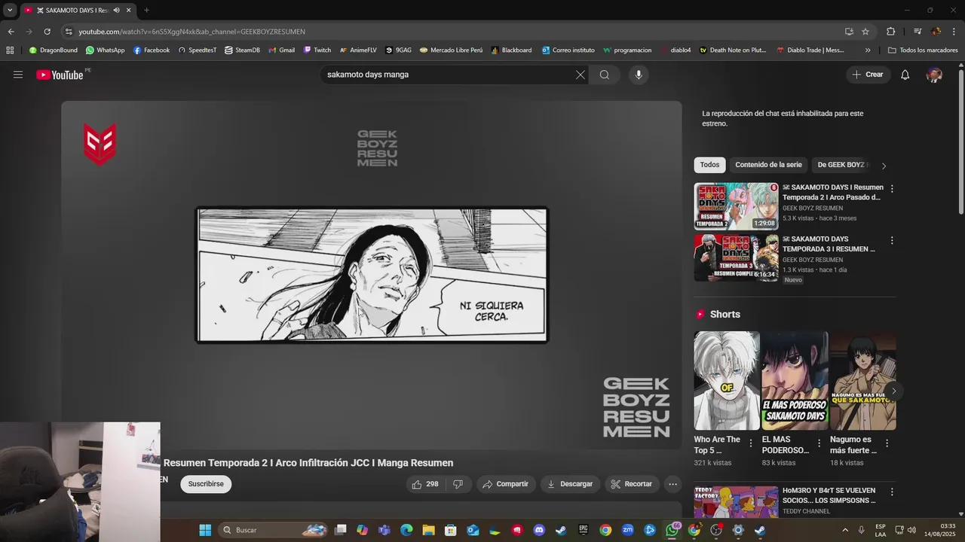Open Todos los marcadores folder
The height and width of the screenshot is (542, 965).
(923, 50)
